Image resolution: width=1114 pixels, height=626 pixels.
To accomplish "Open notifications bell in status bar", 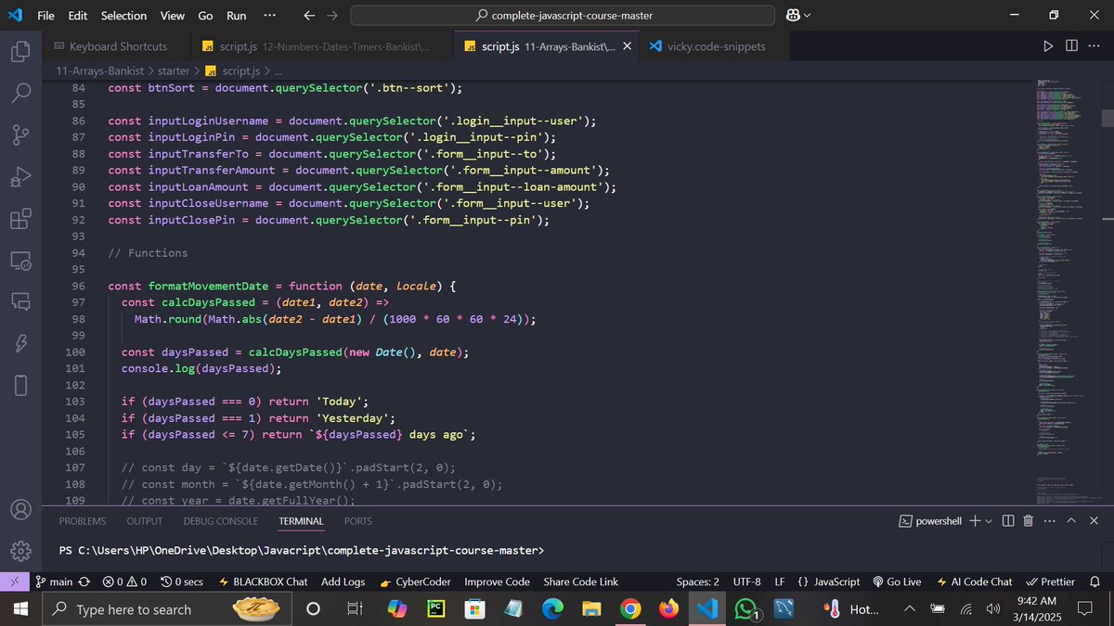I will (1095, 581).
